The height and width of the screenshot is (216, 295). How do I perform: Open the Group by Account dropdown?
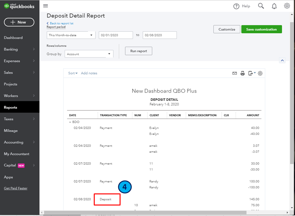point(89,54)
